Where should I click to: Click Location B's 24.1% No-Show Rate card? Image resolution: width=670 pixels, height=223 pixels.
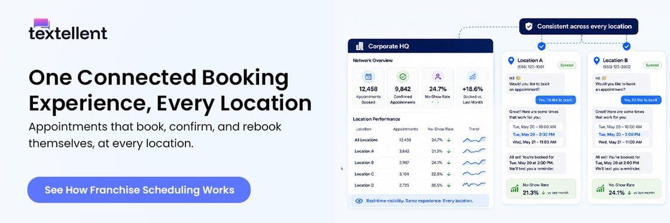pos(627,188)
